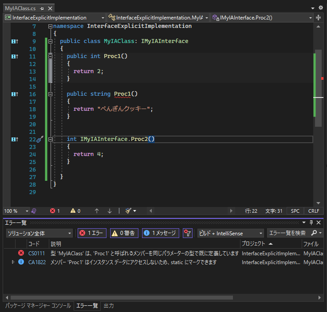This screenshot has height=312, width=327.
Task: Click the horizontal scroll right arrow in editor
Action: [231, 211]
